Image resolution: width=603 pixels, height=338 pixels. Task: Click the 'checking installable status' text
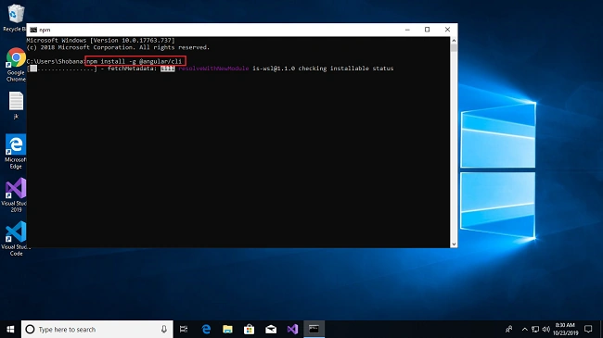tap(346, 69)
